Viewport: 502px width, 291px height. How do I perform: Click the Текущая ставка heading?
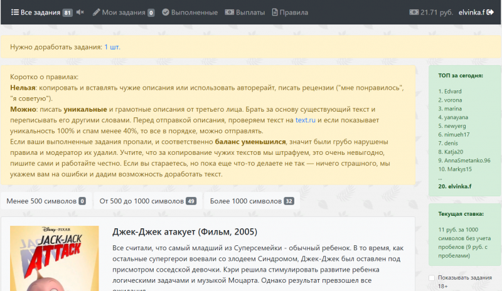(461, 214)
